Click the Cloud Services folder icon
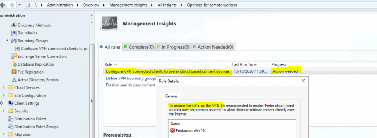The width and height of the screenshot is (377, 138). point(10,87)
